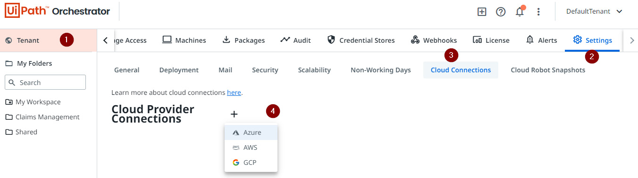
Task: Click the License icon
Action: coord(477,40)
